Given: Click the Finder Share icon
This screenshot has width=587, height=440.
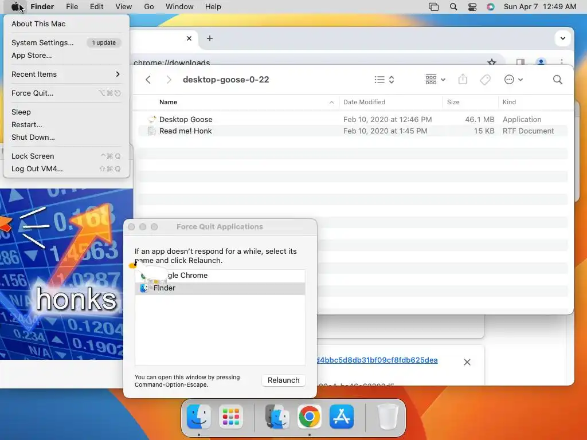Looking at the screenshot, I should tap(463, 79).
